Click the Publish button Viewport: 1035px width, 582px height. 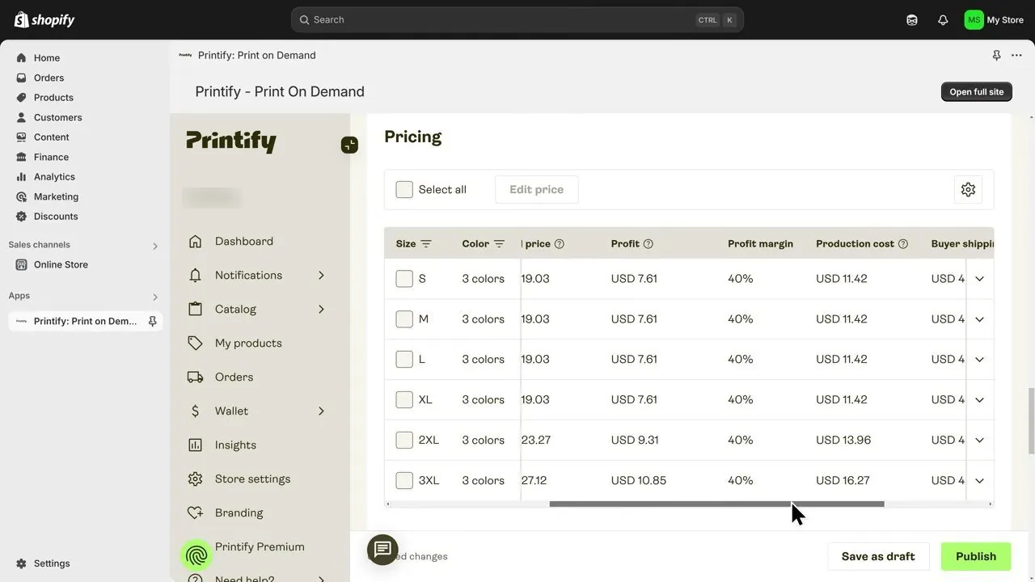(976, 556)
